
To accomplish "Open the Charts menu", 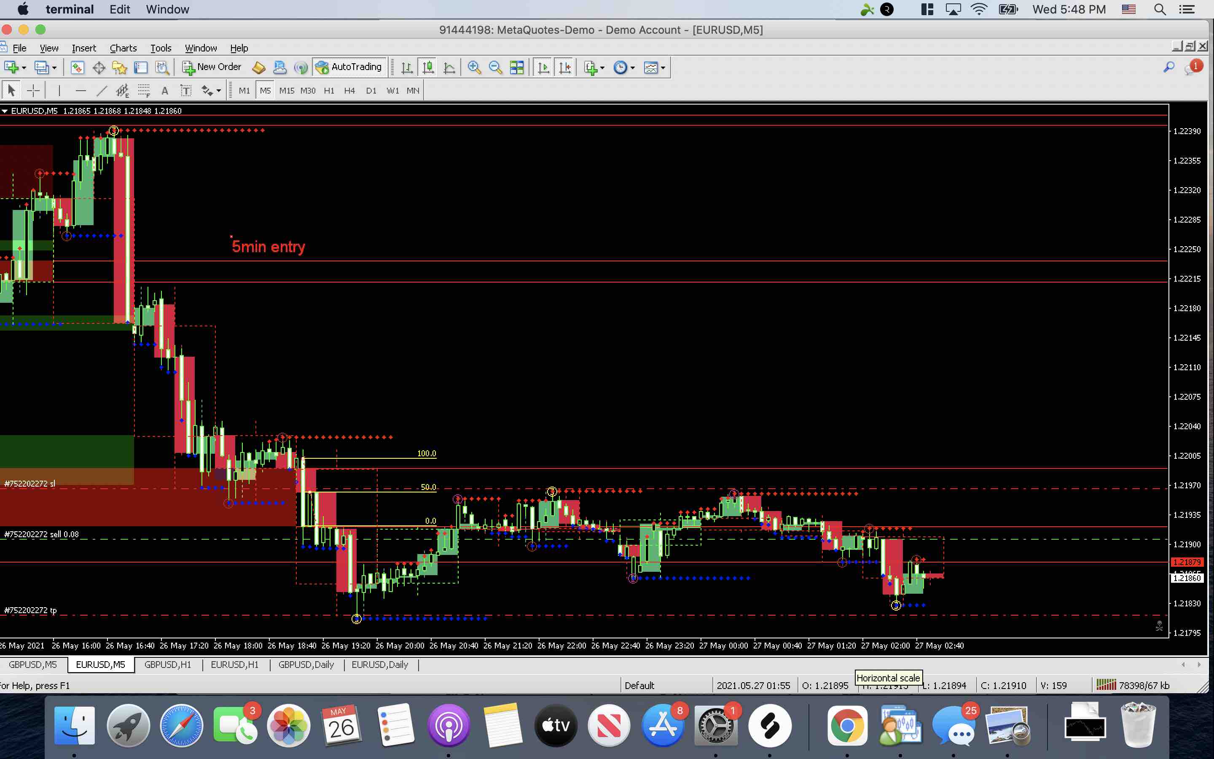I will click(123, 48).
